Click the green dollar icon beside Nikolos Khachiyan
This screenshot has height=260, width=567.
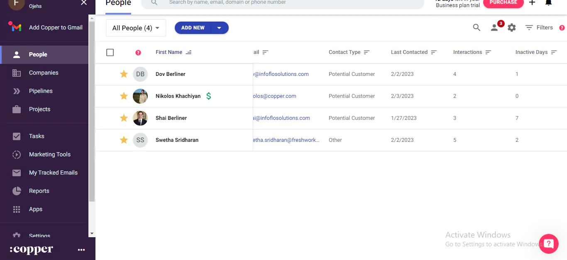point(209,96)
